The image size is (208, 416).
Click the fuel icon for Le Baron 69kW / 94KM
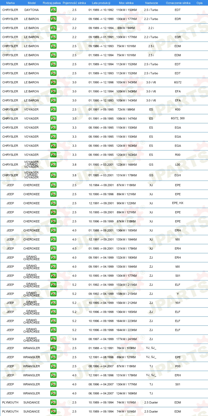point(53,28)
